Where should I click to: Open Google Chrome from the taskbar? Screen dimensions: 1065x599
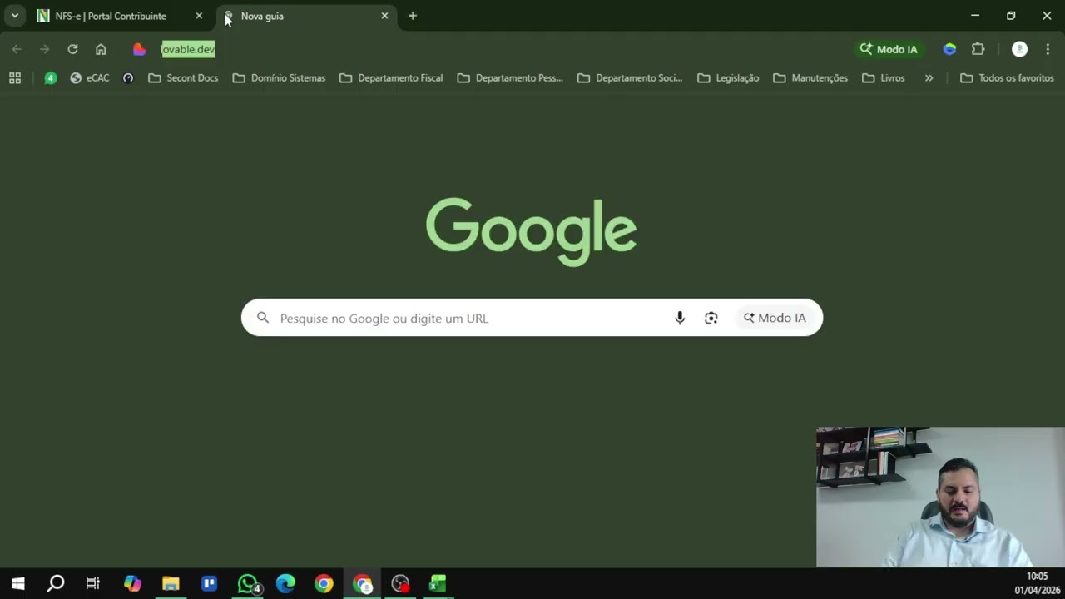coord(324,583)
